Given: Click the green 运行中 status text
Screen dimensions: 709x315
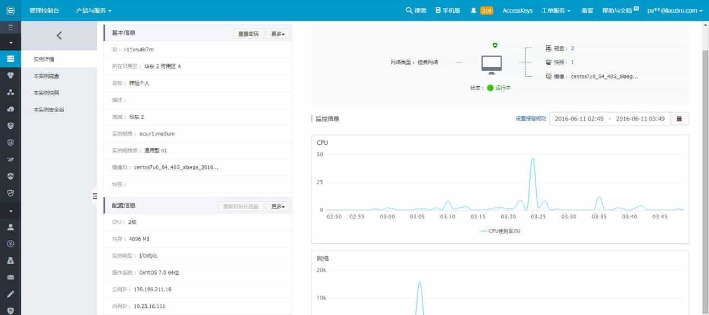Looking at the screenshot, I should pos(503,88).
